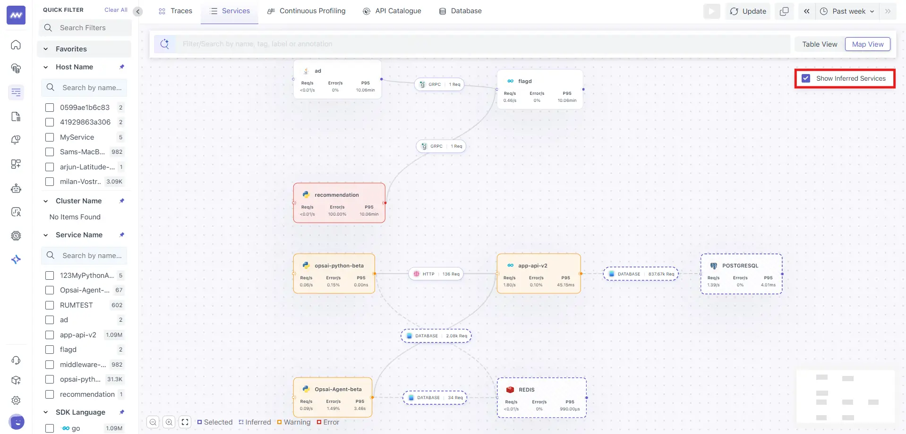The width and height of the screenshot is (906, 434).
Task: Switch to the Traces tab
Action: [175, 11]
